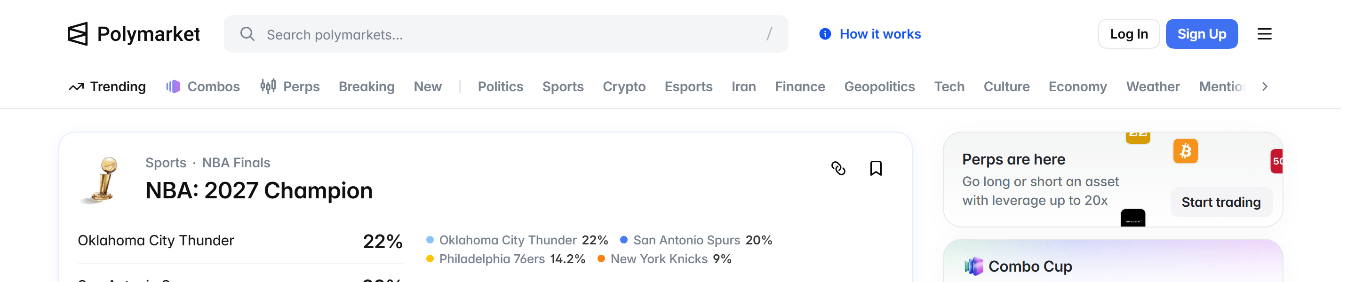Open the hamburger menu icon
Screen dimensions: 1355x282
(x=1264, y=34)
